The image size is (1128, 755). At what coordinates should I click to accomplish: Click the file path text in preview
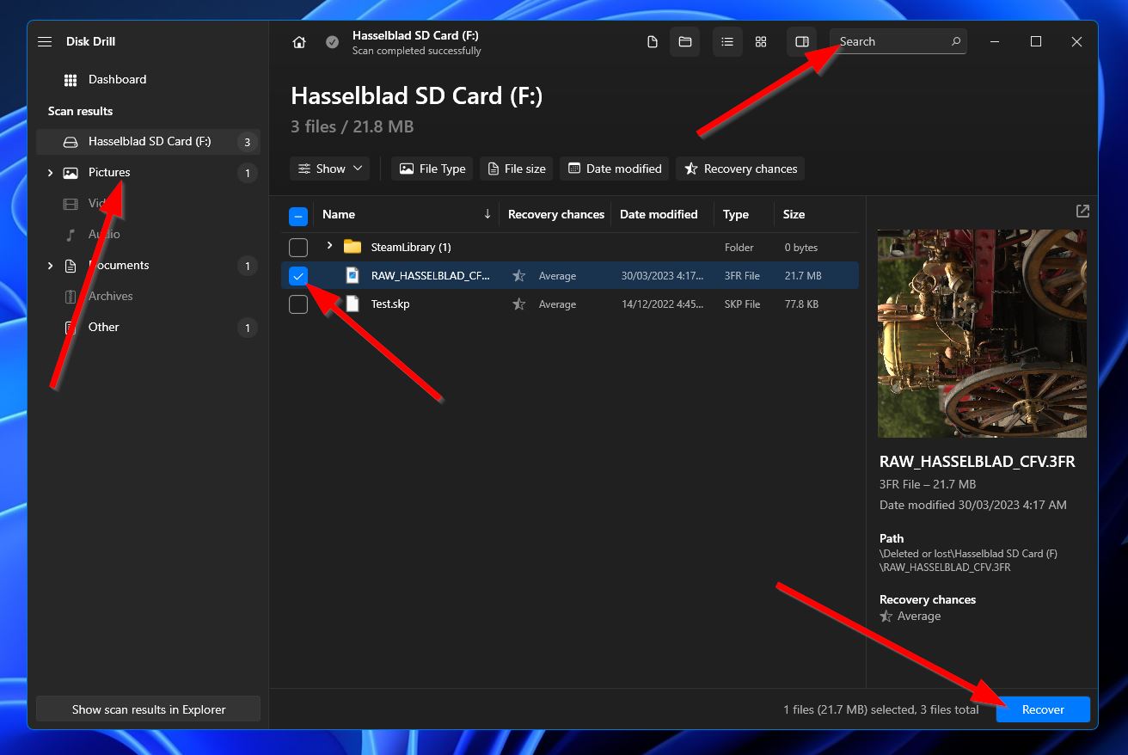(x=968, y=561)
